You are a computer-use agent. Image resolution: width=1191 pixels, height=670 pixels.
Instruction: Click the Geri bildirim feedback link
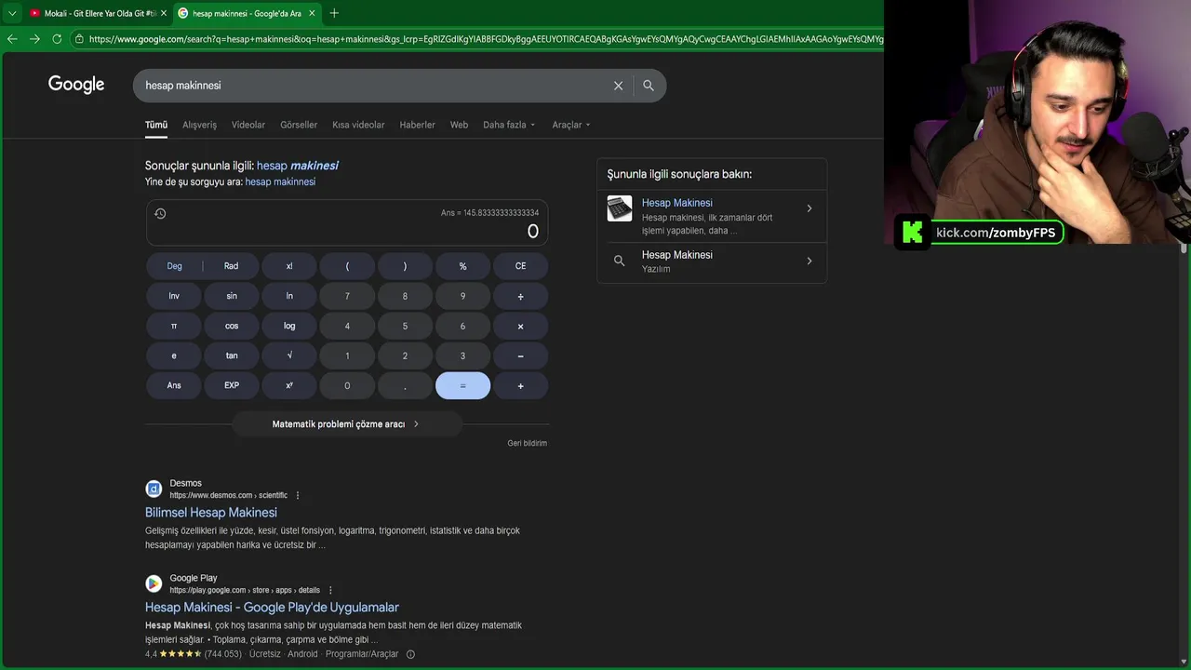tap(528, 443)
